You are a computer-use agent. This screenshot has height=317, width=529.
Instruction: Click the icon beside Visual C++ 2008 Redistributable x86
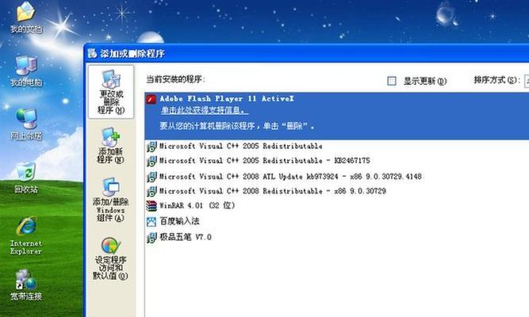coord(151,191)
